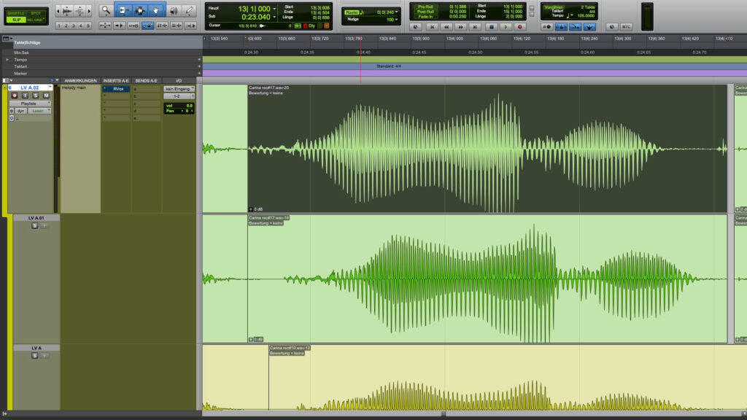747x420 pixels.
Task: Activate the Scrubber speaker tool
Action: tap(174, 10)
